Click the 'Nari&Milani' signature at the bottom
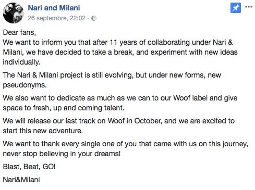This screenshot has width=255, height=190. (x=21, y=180)
